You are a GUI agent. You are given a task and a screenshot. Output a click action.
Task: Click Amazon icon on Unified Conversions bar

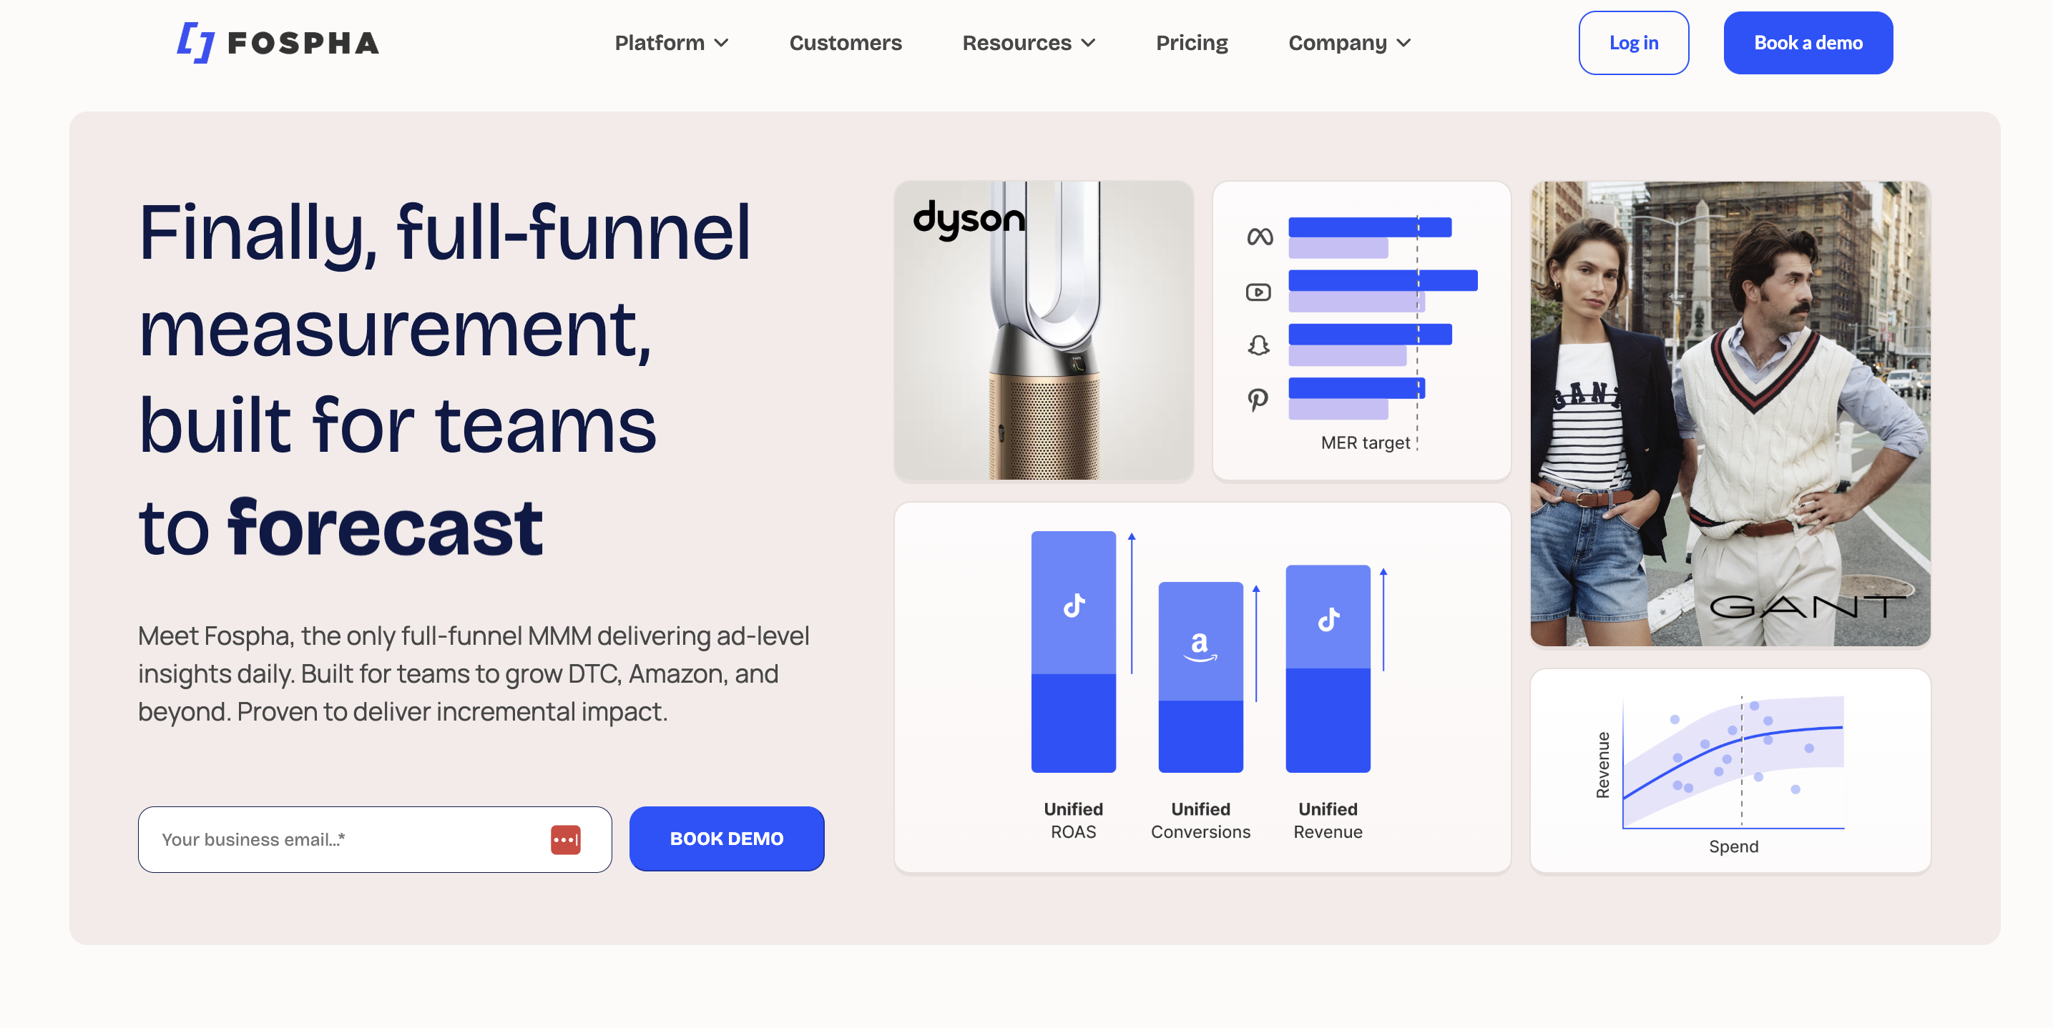1200,646
